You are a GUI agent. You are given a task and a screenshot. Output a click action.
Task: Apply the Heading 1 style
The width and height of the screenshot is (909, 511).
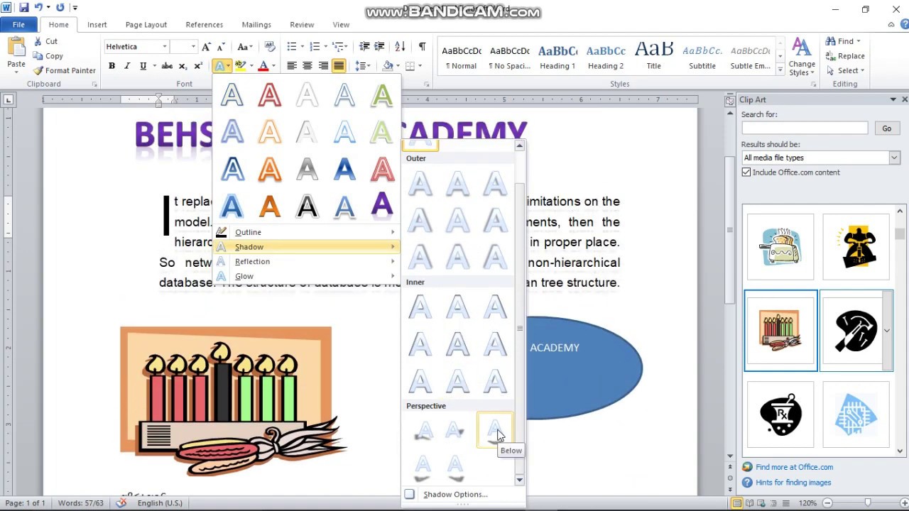557,57
